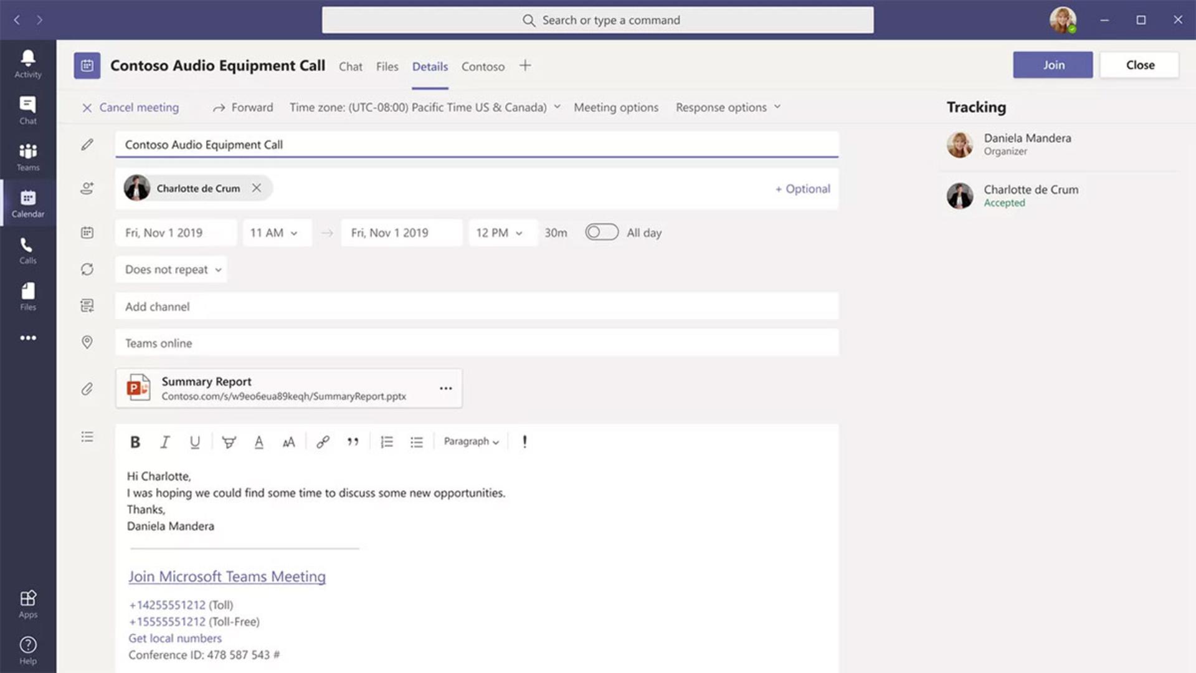
Task: Open Calls in the left sidebar
Action: pyautogui.click(x=28, y=251)
